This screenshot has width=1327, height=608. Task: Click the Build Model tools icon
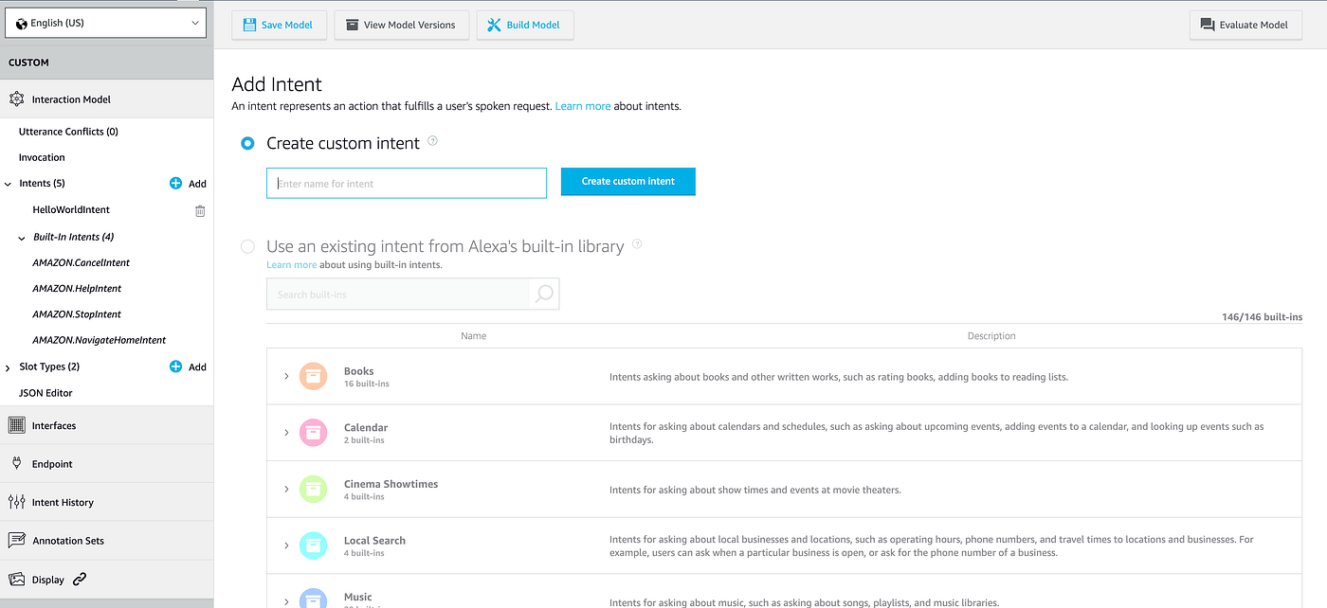pyautogui.click(x=494, y=25)
